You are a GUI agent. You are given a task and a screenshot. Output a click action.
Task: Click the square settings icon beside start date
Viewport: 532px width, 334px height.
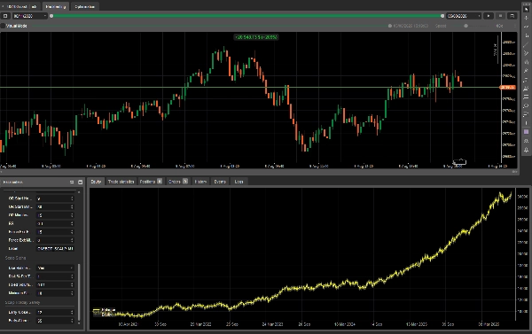click(5, 16)
